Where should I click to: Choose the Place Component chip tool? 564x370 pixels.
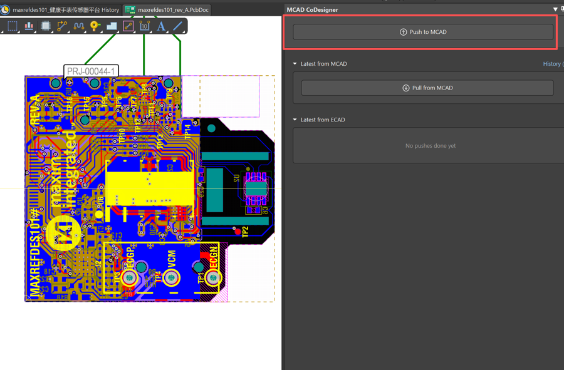click(45, 26)
